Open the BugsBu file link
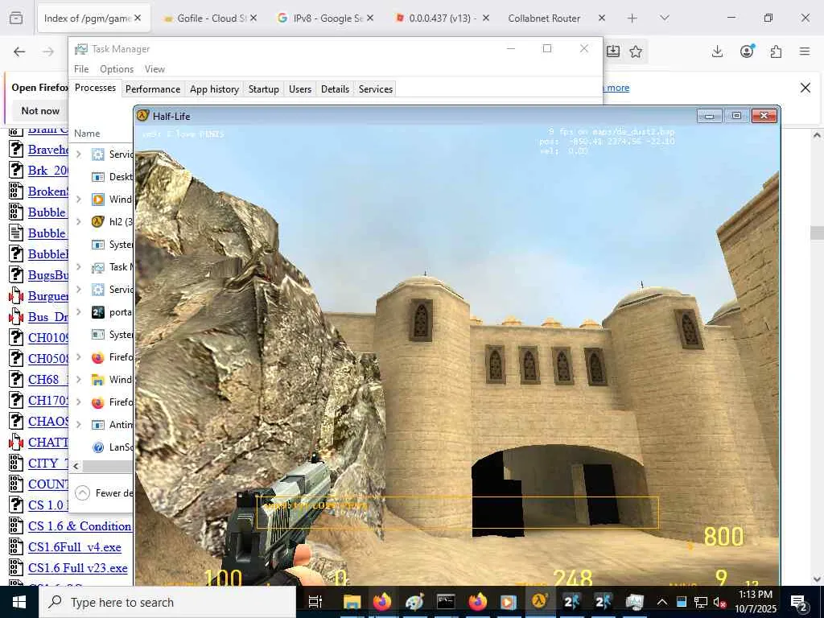 point(47,275)
